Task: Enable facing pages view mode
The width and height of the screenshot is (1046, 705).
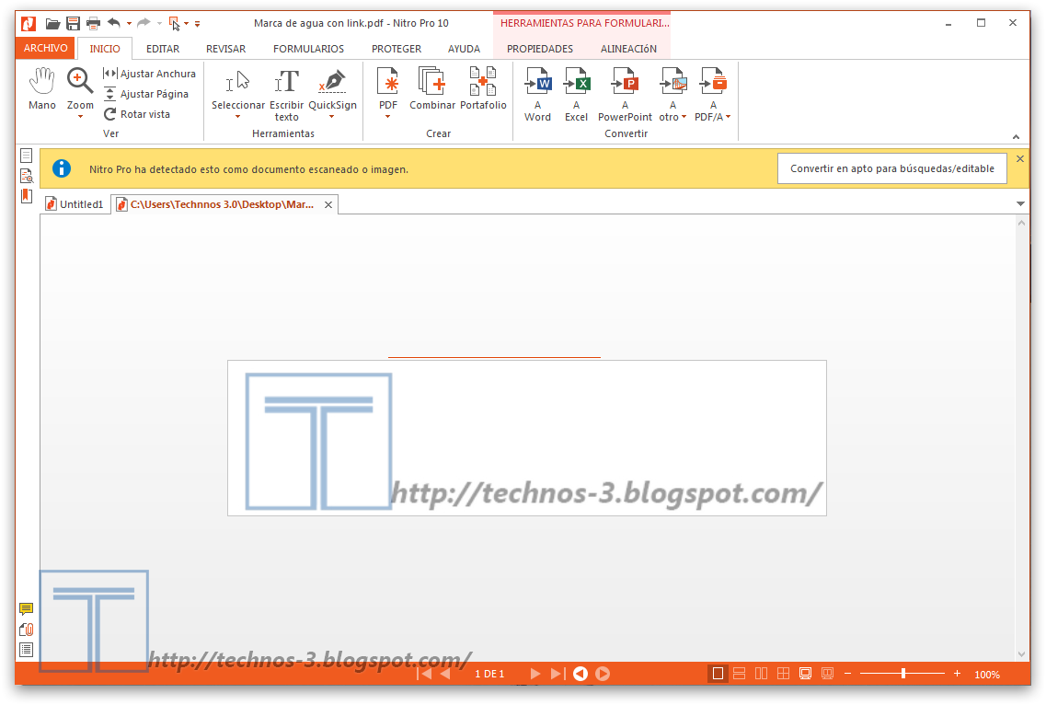Action: click(x=761, y=674)
